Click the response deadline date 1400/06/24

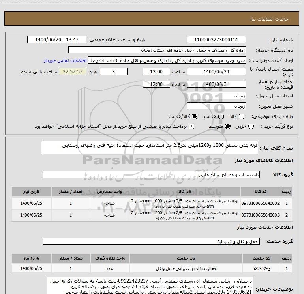(216, 71)
